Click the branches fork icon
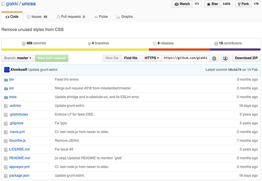The image size is (262, 181). pos(89,44)
